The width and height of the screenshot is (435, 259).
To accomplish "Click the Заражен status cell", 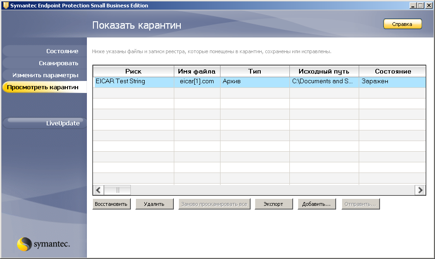I will [x=392, y=82].
